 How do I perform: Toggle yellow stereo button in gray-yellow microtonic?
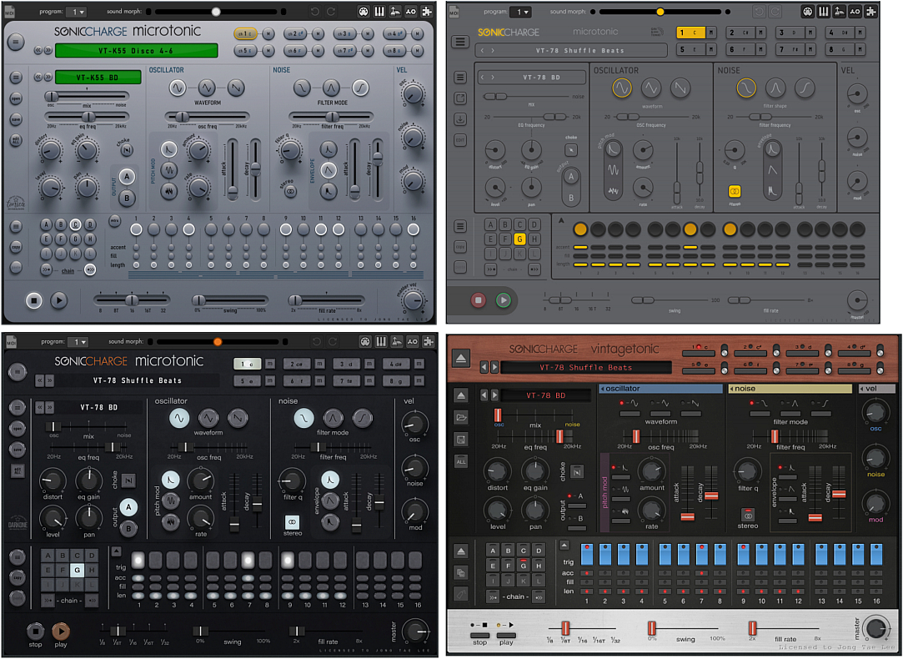point(735,191)
